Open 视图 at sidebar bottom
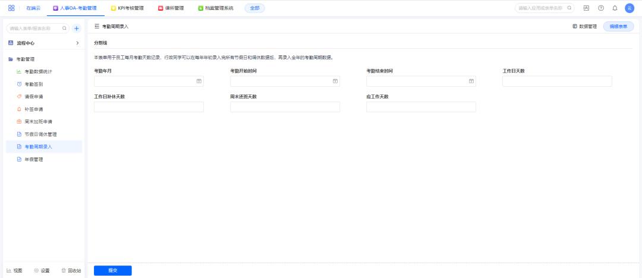 (14, 271)
